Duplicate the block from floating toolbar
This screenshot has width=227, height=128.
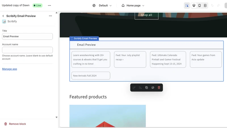(x=146, y=88)
